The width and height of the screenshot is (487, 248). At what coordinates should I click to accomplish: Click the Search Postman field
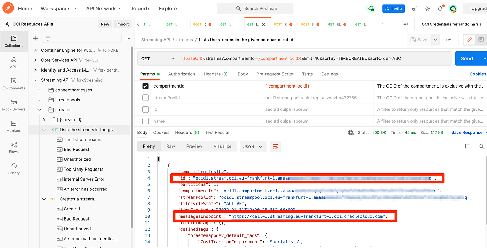255,8
